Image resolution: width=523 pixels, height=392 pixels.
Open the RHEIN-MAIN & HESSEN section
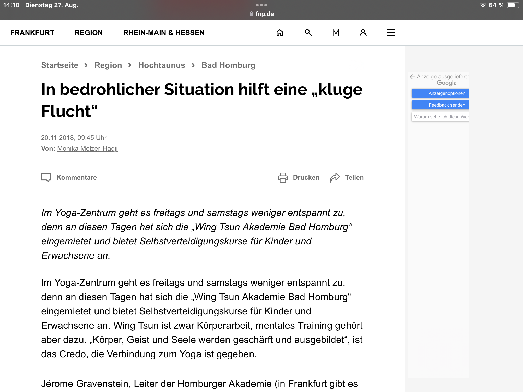(164, 33)
